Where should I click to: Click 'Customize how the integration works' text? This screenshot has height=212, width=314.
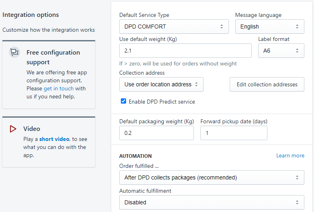(49, 30)
